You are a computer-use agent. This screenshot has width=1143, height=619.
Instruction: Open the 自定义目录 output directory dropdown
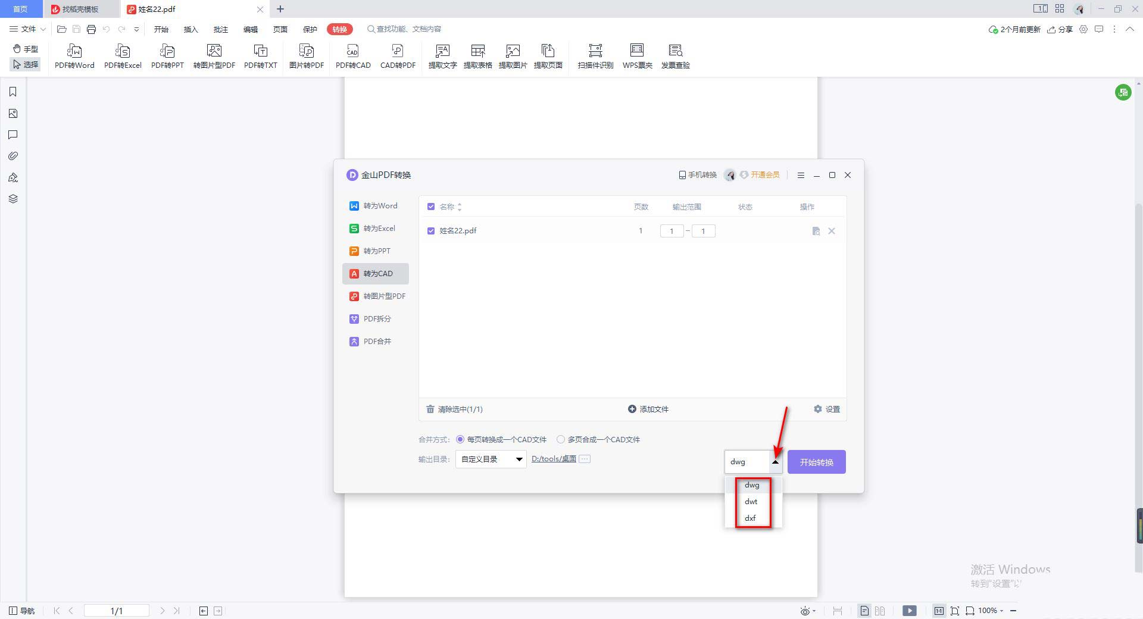pyautogui.click(x=491, y=459)
